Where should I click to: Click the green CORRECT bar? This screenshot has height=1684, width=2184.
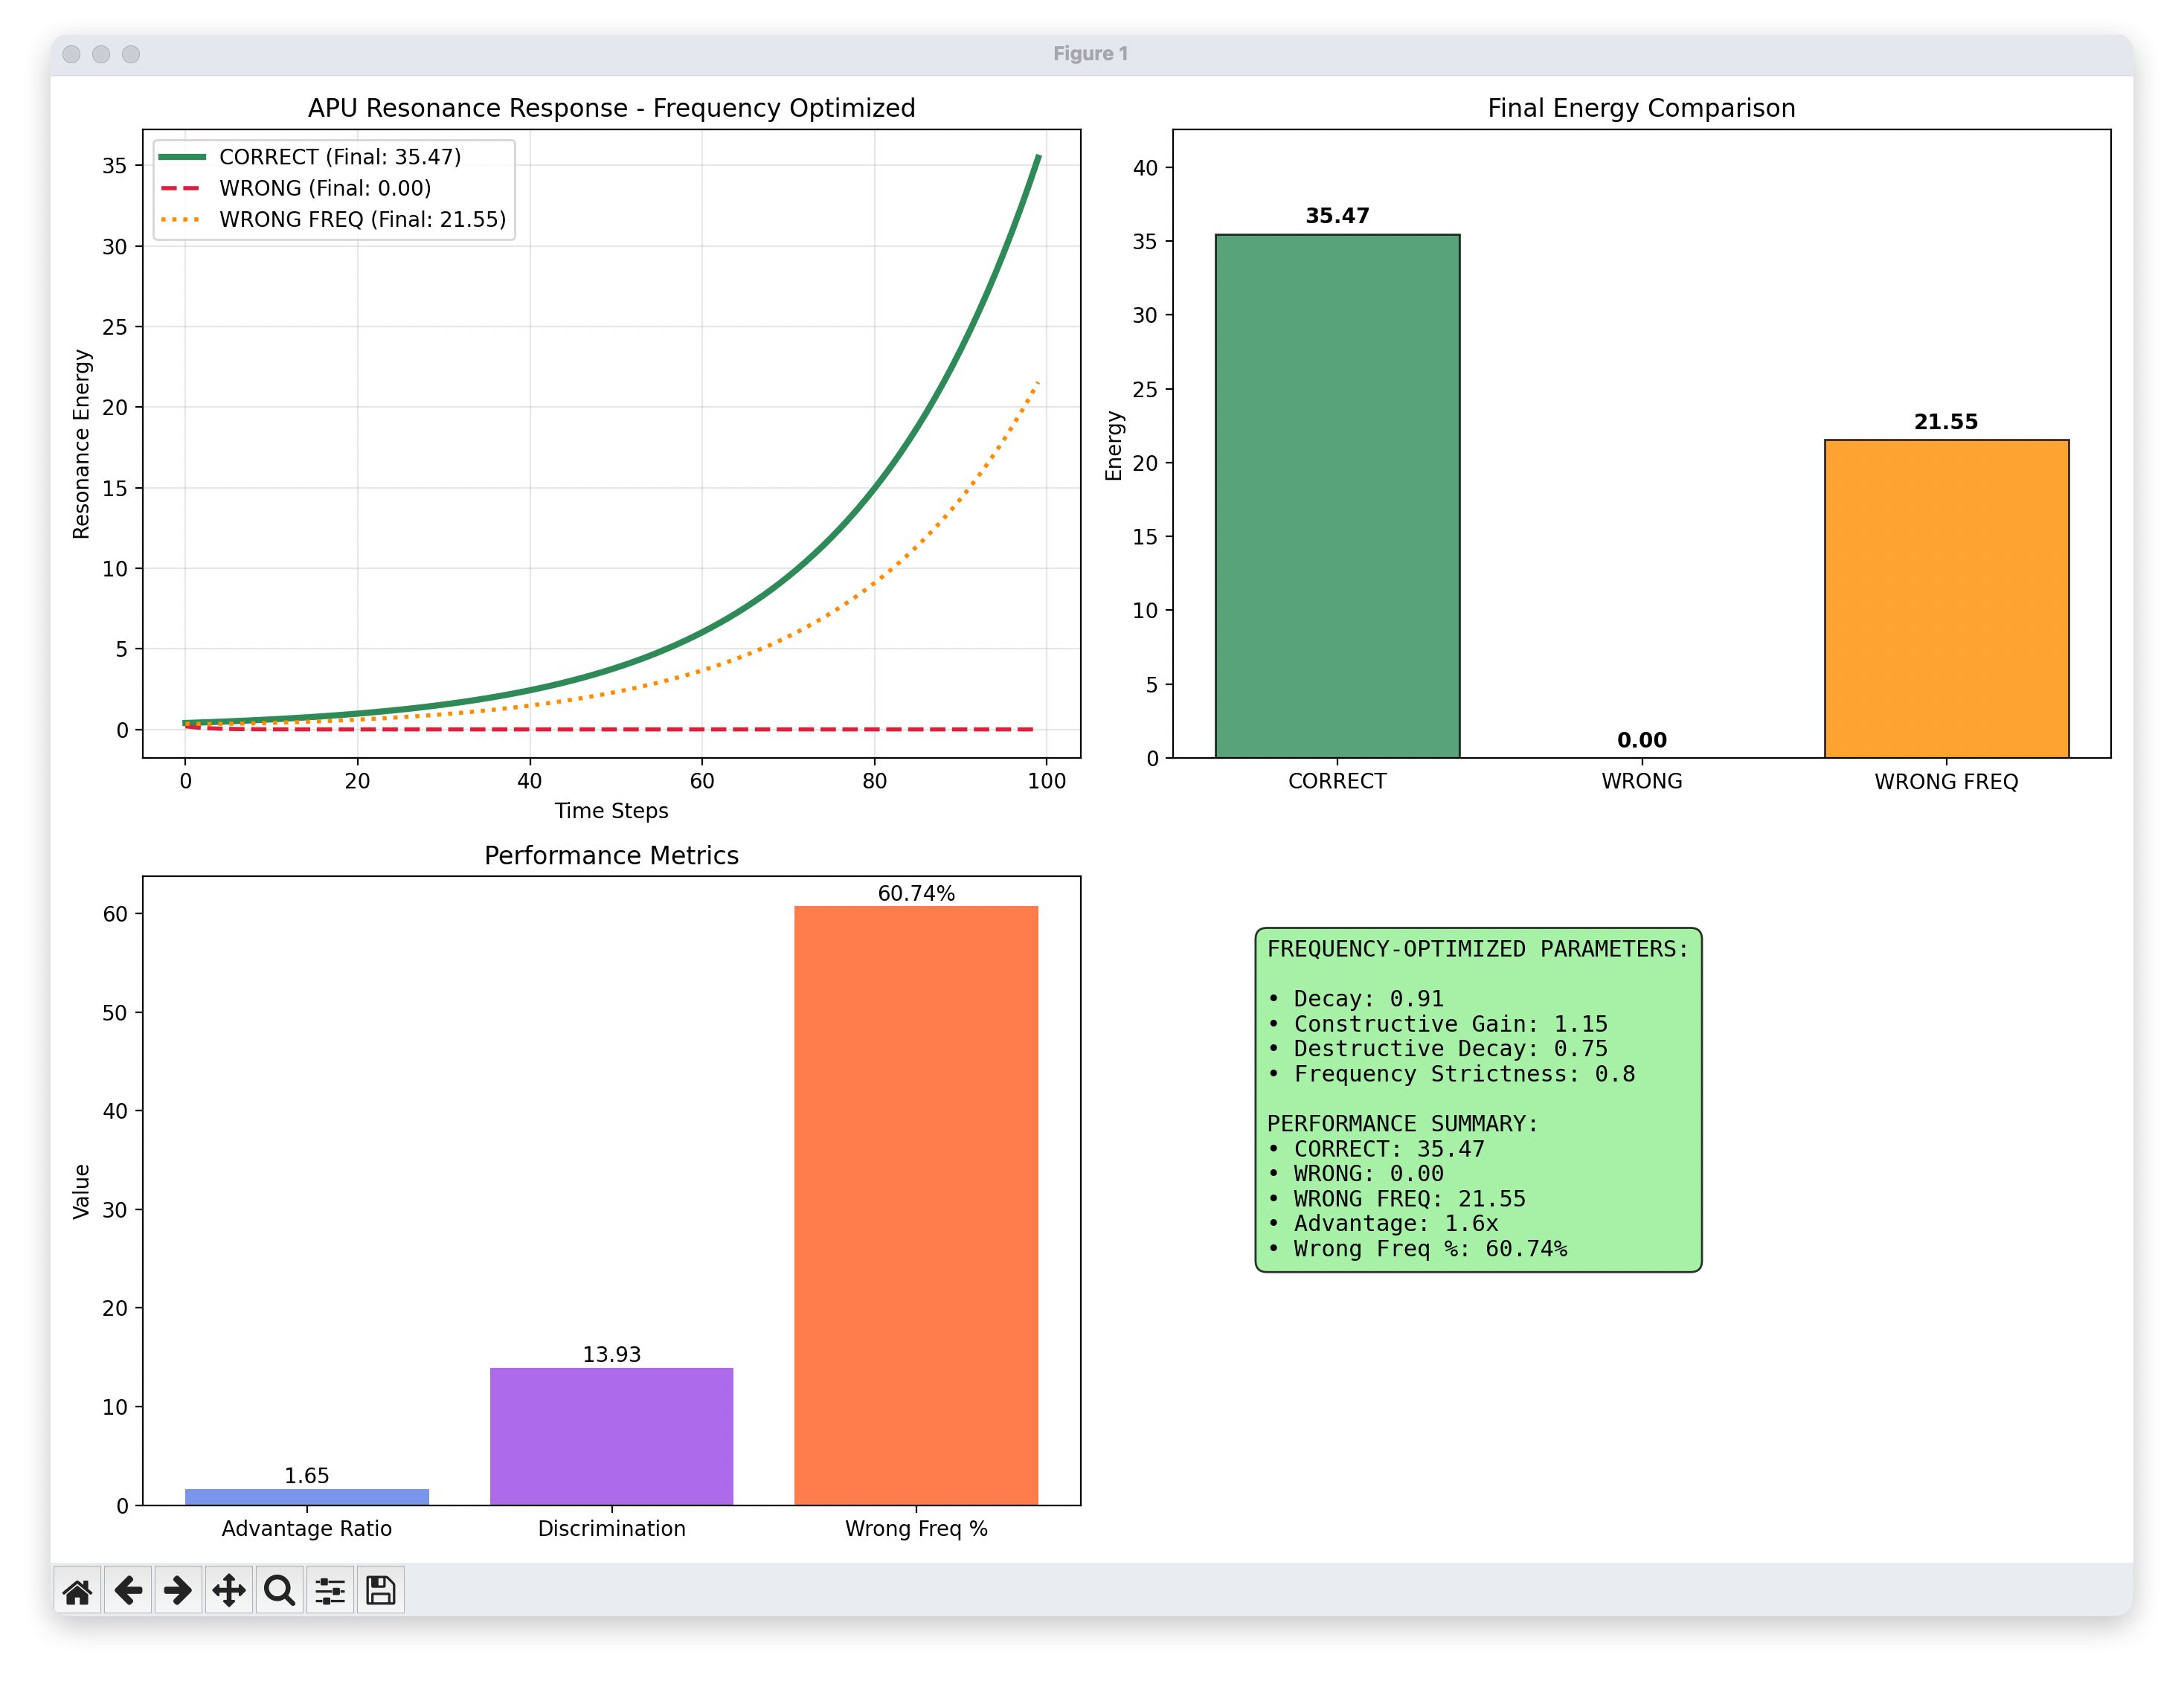click(x=1337, y=496)
